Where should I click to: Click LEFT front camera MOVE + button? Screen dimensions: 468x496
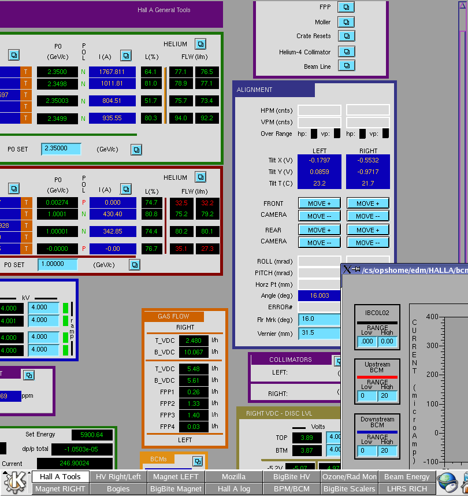320,203
